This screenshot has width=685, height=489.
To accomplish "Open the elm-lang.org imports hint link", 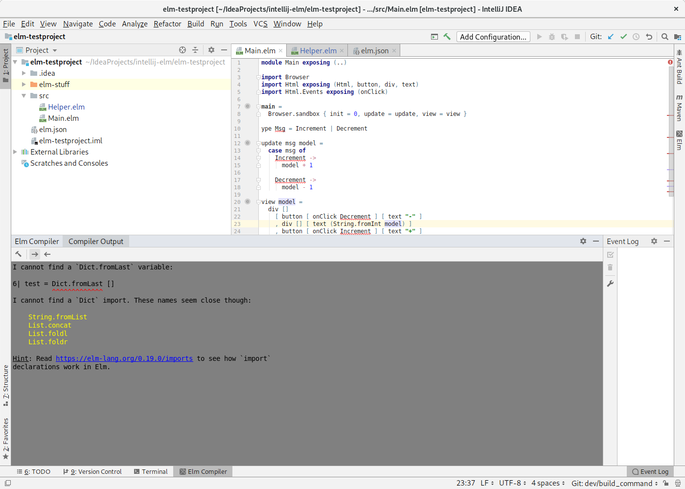I will [x=124, y=358].
